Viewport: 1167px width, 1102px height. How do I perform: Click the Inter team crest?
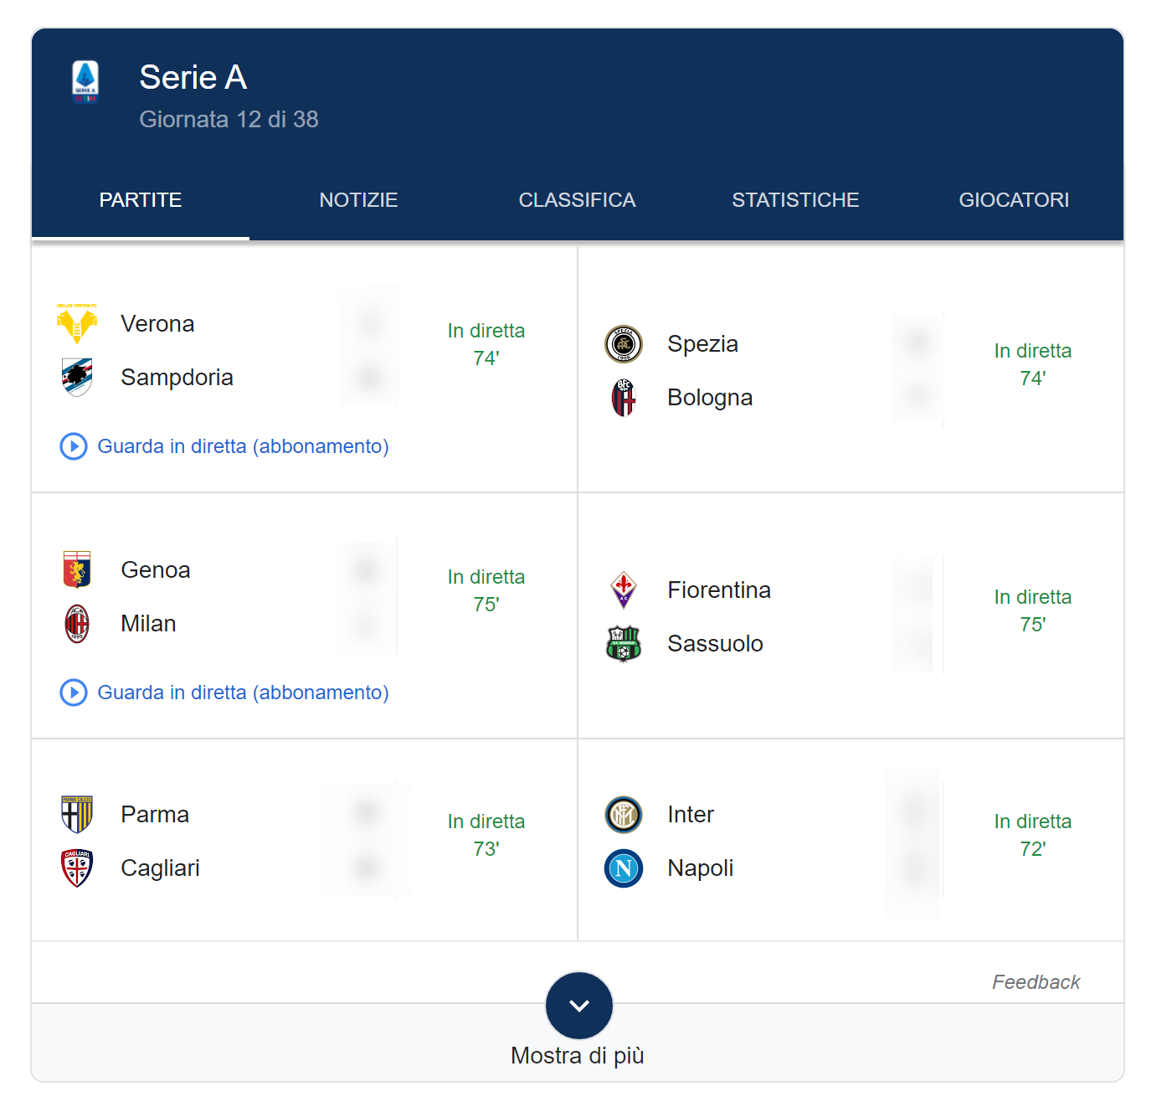click(x=624, y=815)
